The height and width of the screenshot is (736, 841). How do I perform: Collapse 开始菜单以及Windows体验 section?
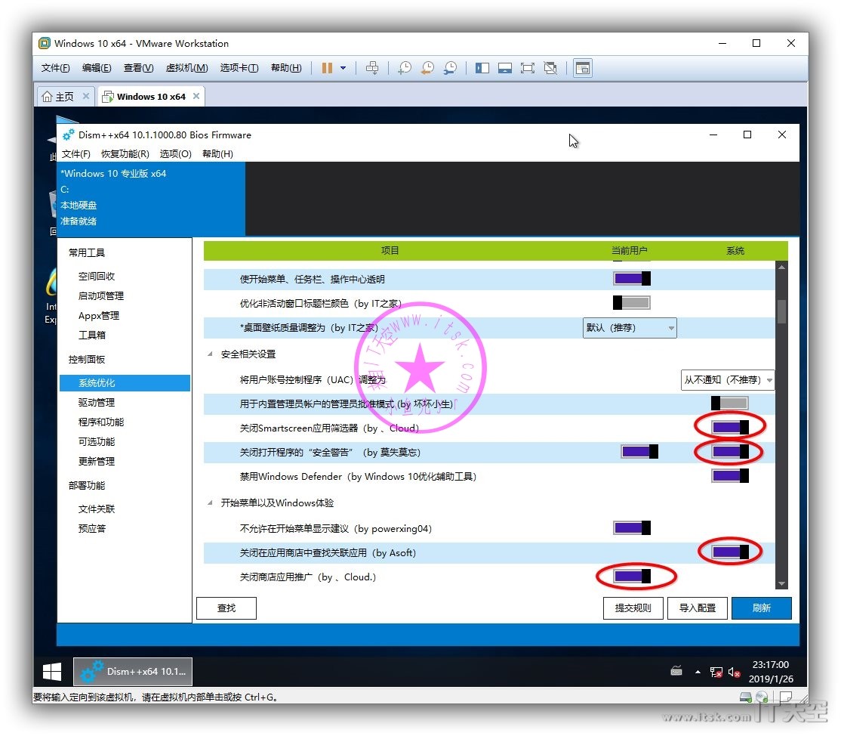[210, 503]
